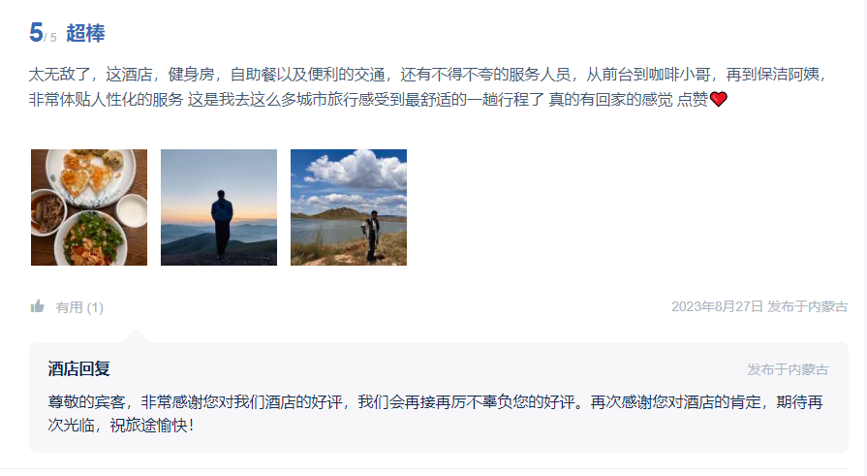The height and width of the screenshot is (476, 867).
Task: Click the silhouetted person at sunset
Action: click(x=221, y=224)
